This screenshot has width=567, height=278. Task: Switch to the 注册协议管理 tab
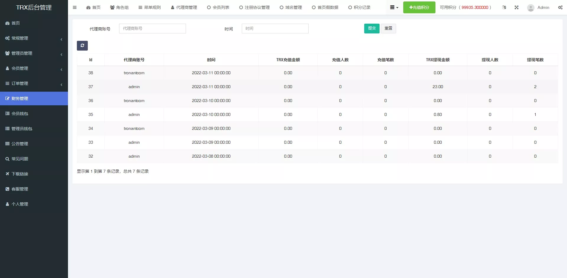tap(255, 7)
